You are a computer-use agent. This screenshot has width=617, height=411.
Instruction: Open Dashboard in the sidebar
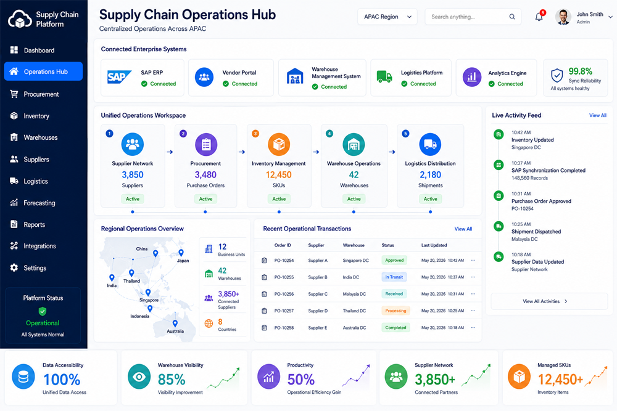point(43,50)
